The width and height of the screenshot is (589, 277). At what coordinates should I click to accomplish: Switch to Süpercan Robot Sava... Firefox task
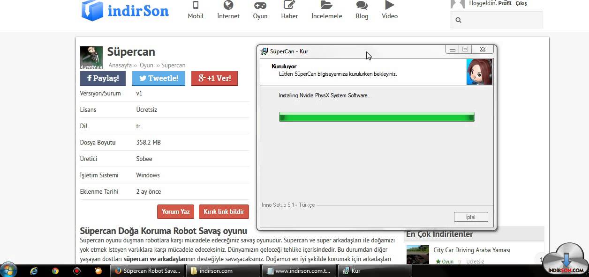(148, 270)
